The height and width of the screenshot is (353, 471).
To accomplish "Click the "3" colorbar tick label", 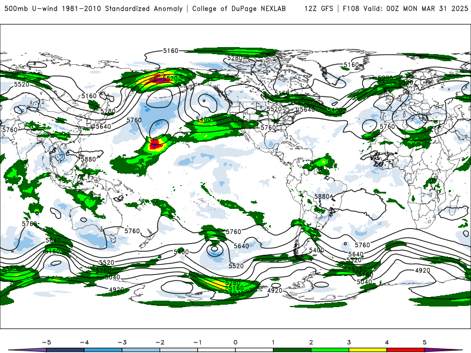I will 349,342.
